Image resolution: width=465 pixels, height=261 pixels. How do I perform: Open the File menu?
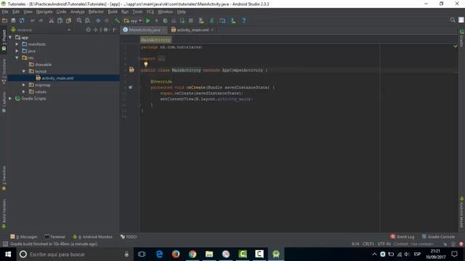[5, 12]
